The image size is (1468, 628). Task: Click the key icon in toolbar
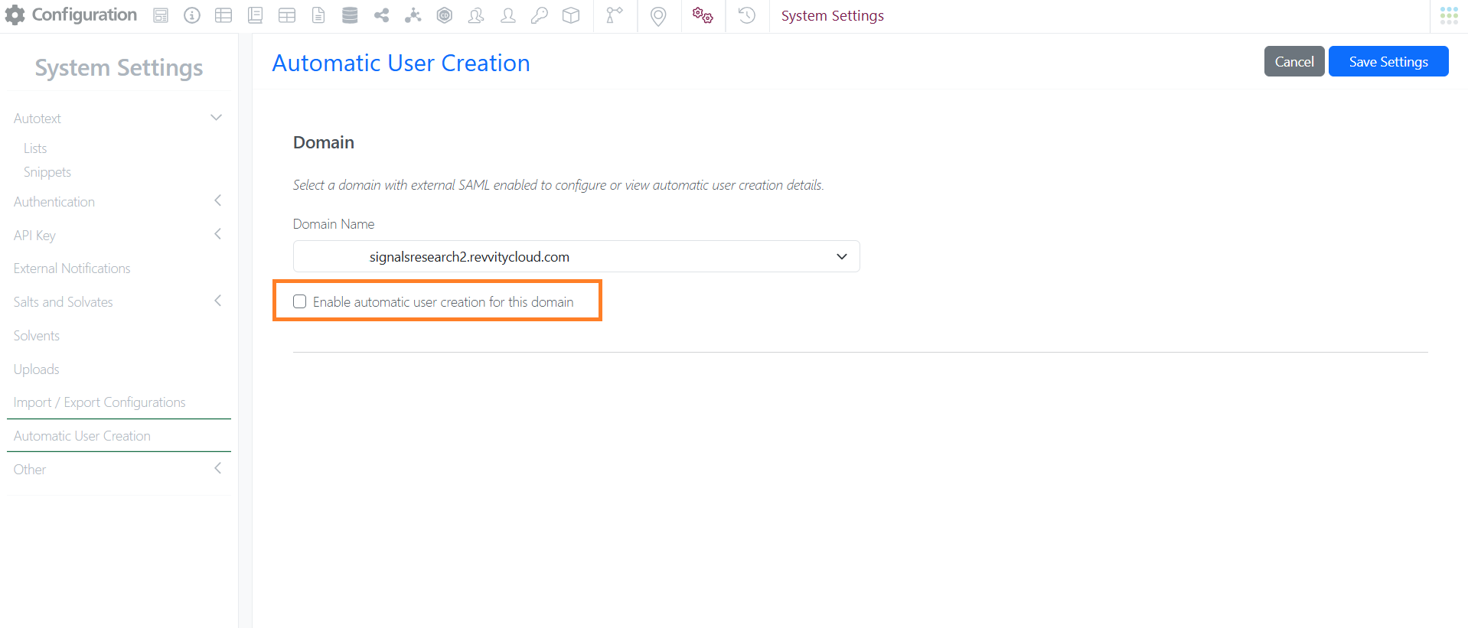(x=540, y=15)
